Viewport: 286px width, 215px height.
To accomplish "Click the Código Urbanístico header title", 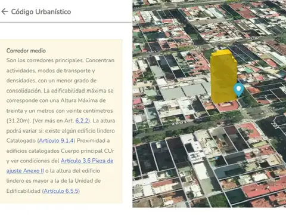I will tap(41, 12).
